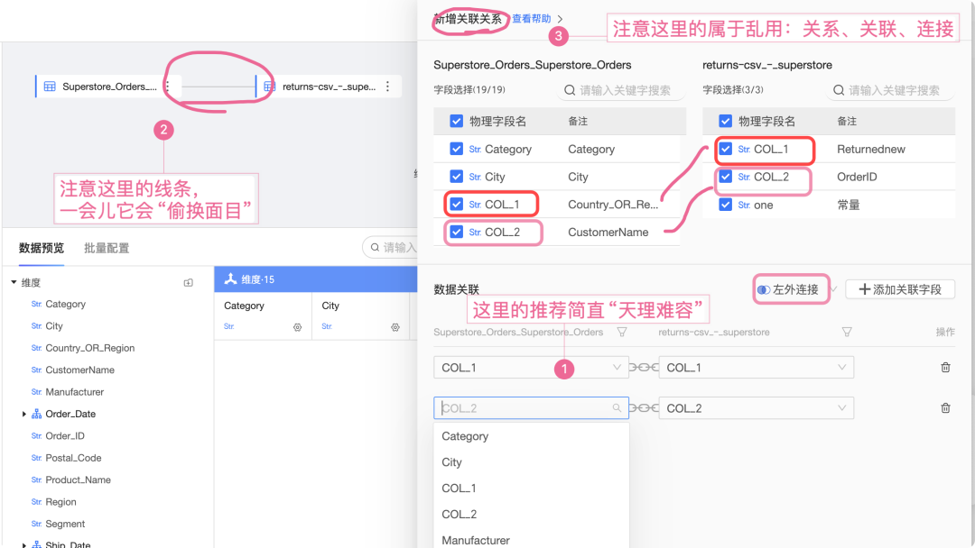Open the right COL_2 join field dropdown
The height and width of the screenshot is (548, 975).
(757, 407)
